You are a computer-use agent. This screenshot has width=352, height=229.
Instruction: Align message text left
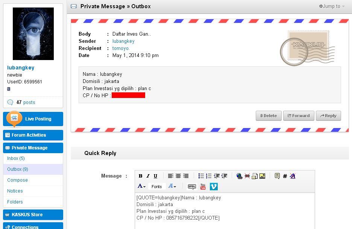click(171, 176)
